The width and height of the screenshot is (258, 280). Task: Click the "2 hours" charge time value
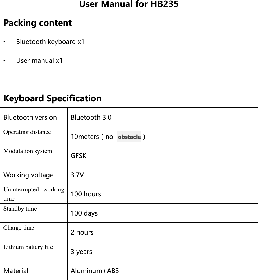coord(82,233)
